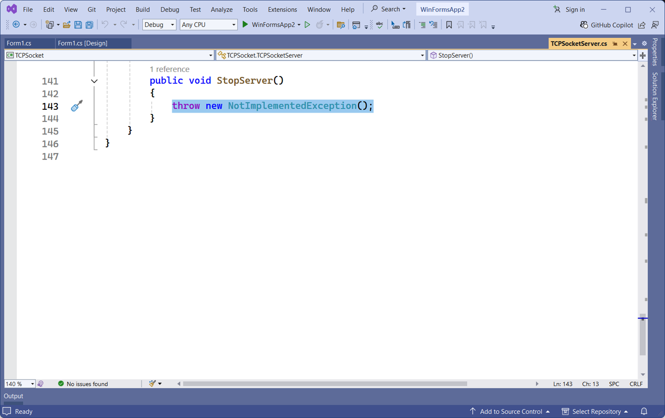Click the Save All double floppy icon
The width and height of the screenshot is (665, 418).
pos(89,25)
